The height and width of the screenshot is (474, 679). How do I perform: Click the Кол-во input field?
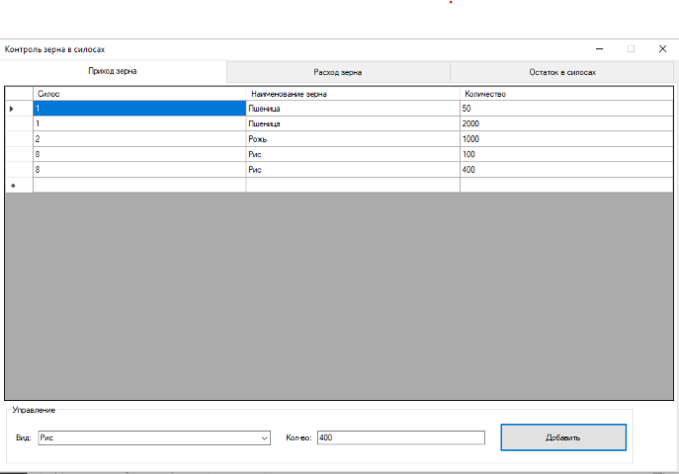point(400,438)
